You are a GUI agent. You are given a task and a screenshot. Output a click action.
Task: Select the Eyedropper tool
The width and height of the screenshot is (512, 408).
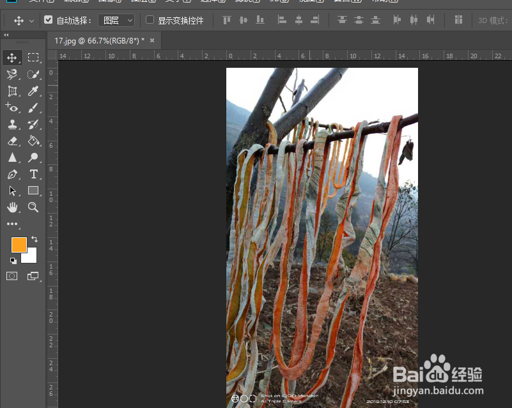[x=33, y=91]
